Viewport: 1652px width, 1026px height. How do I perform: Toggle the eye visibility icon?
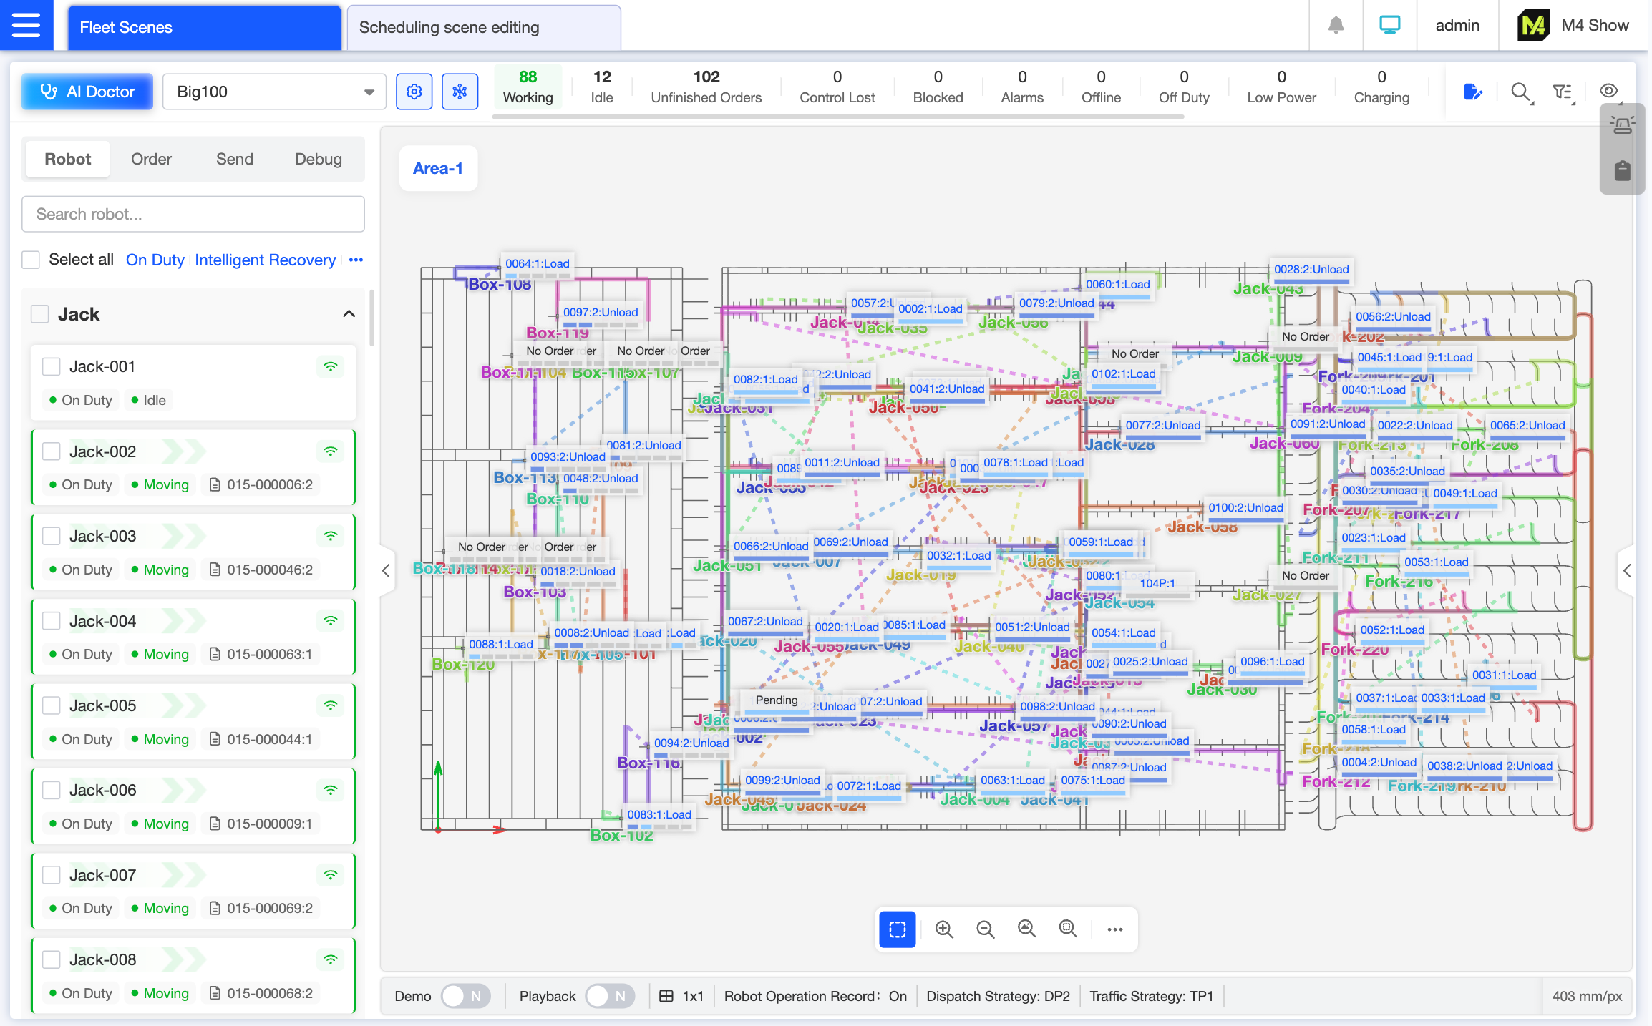(x=1608, y=91)
